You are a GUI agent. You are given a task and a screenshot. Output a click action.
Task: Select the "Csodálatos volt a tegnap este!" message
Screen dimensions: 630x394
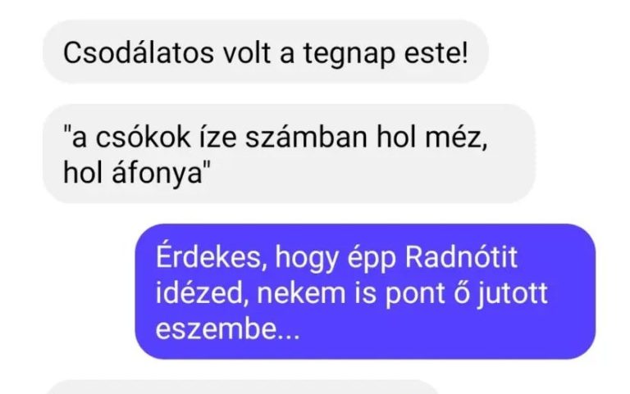tap(266, 52)
